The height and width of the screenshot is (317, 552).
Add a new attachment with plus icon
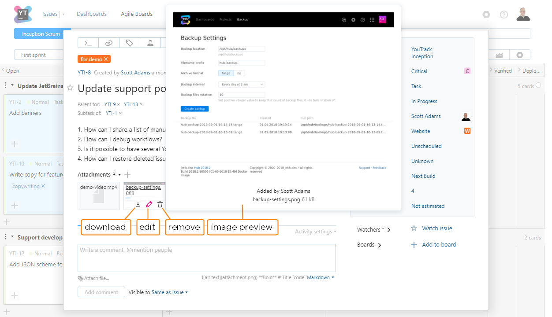pos(127,175)
